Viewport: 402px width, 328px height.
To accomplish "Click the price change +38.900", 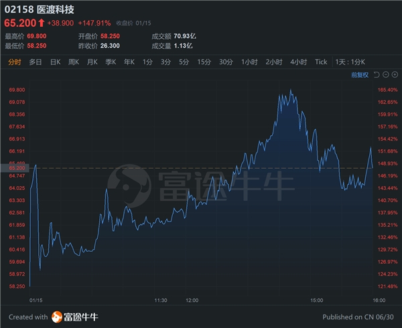I will 60,23.
